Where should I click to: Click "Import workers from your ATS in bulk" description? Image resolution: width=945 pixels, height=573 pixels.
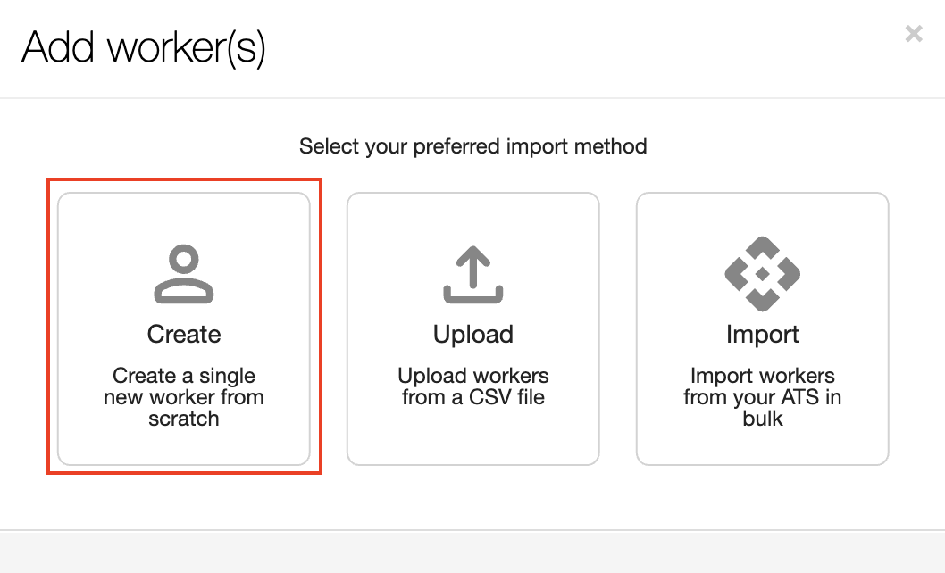point(762,396)
